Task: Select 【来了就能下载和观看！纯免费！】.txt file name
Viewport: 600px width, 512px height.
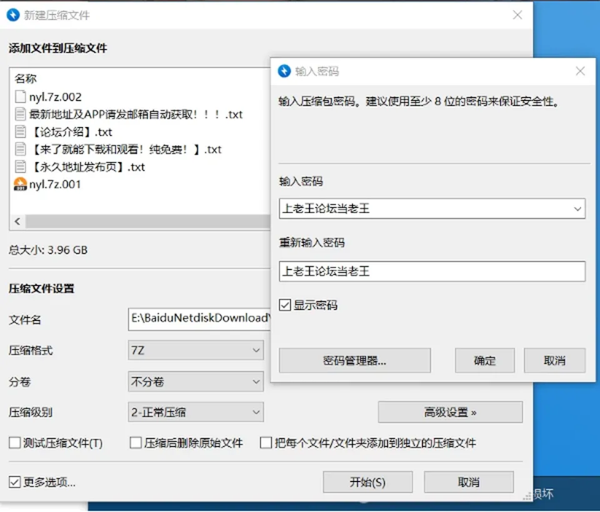Action: pyautogui.click(x=126, y=149)
